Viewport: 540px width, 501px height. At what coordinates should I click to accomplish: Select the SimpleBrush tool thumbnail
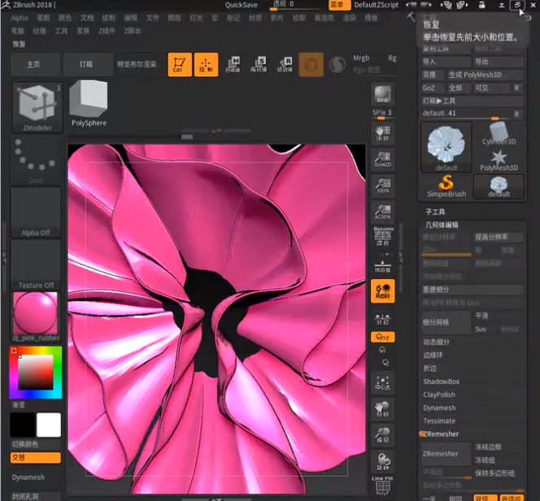[x=446, y=186]
